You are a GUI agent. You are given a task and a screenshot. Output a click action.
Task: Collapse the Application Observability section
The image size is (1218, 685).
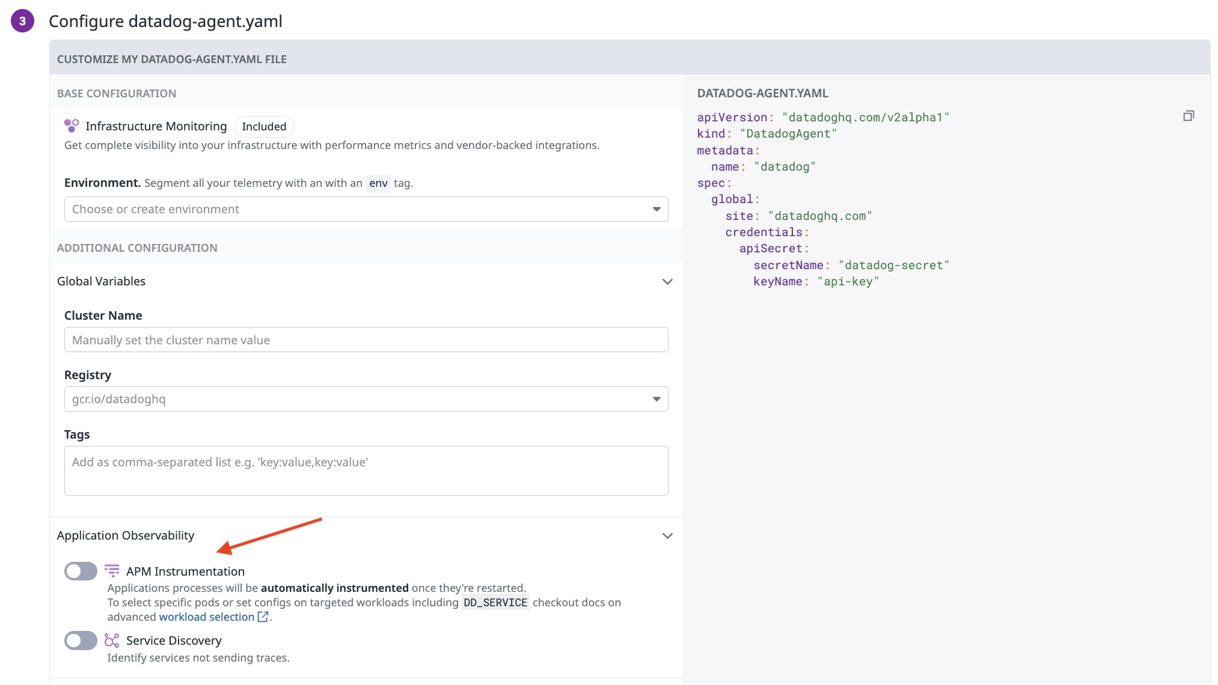(x=667, y=535)
